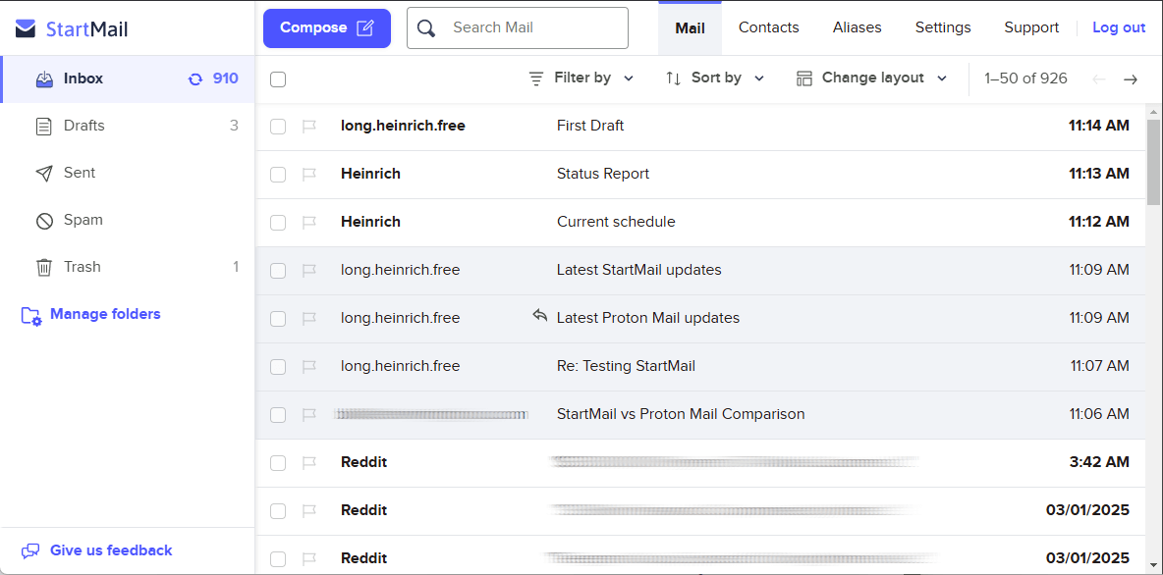Viewport: 1163px width, 575px height.
Task: Click the 11:14 AM timestamp
Action: point(1099,126)
